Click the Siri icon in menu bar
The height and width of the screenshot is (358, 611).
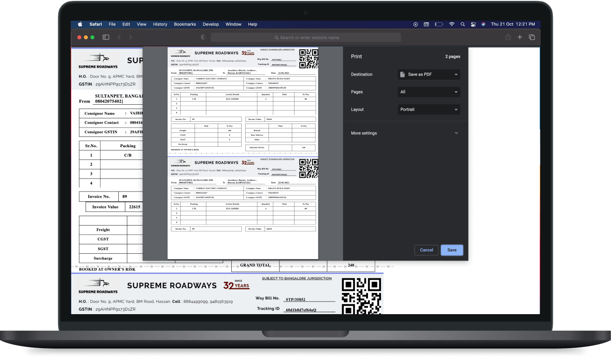pyautogui.click(x=483, y=24)
